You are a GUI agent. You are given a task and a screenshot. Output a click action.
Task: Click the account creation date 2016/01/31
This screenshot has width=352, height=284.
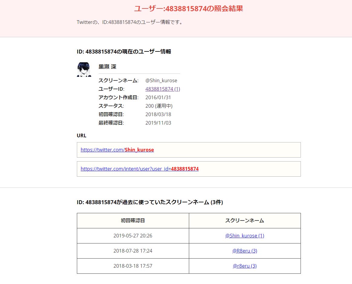pyautogui.click(x=158, y=97)
